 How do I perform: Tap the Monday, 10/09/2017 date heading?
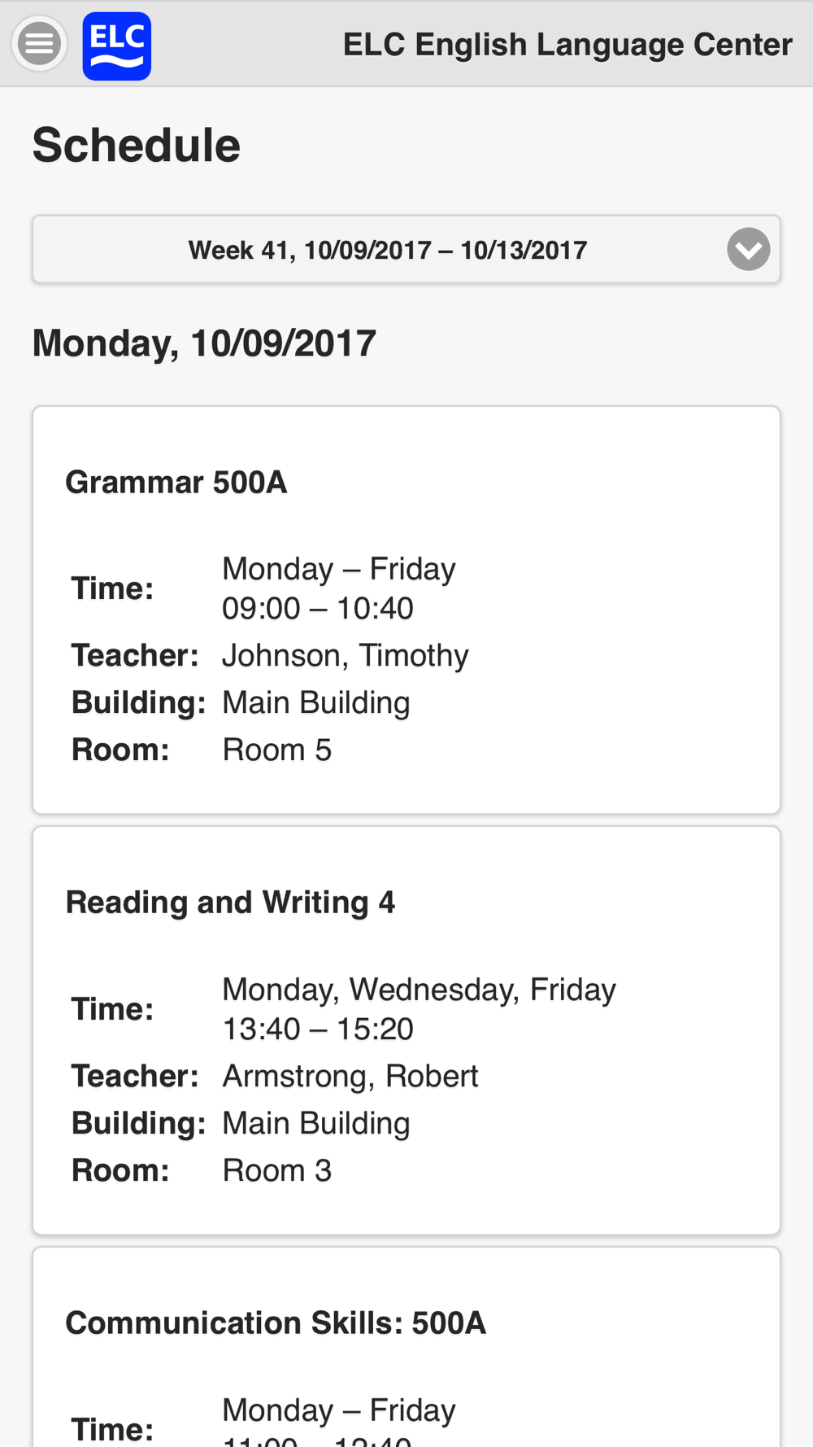click(x=204, y=343)
